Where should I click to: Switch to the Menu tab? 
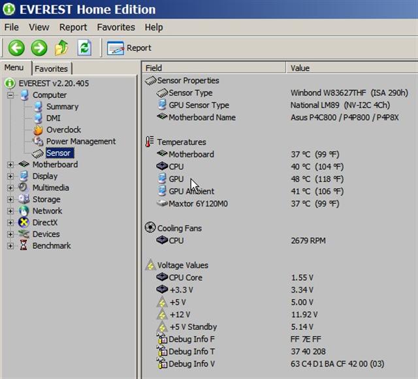(14, 67)
